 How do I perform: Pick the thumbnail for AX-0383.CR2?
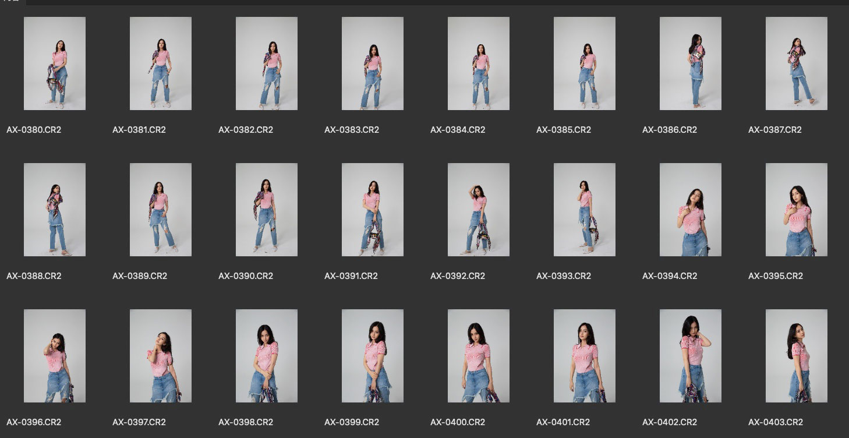tap(373, 63)
